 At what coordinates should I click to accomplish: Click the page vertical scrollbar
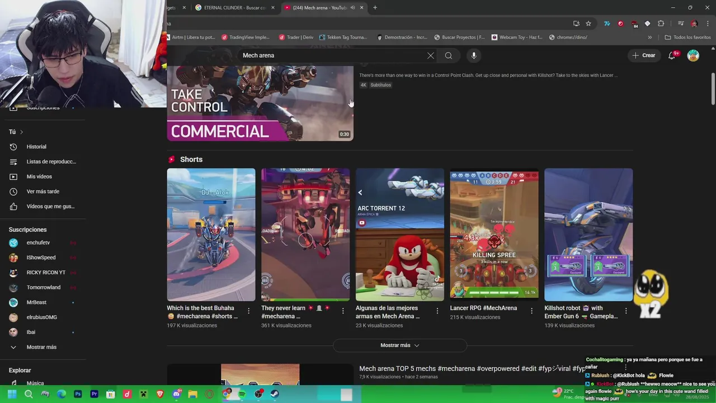(x=713, y=88)
